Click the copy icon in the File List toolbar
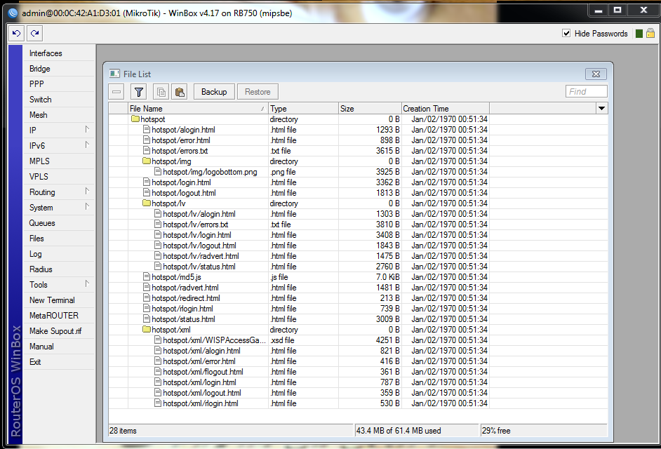This screenshot has width=661, height=449. [160, 91]
